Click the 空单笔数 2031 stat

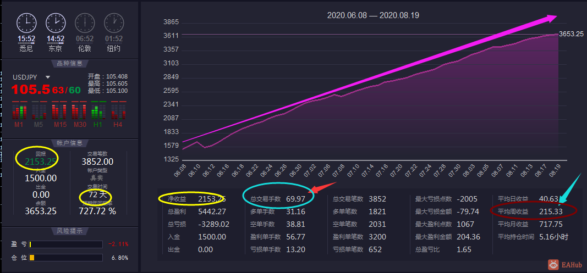tap(359, 224)
